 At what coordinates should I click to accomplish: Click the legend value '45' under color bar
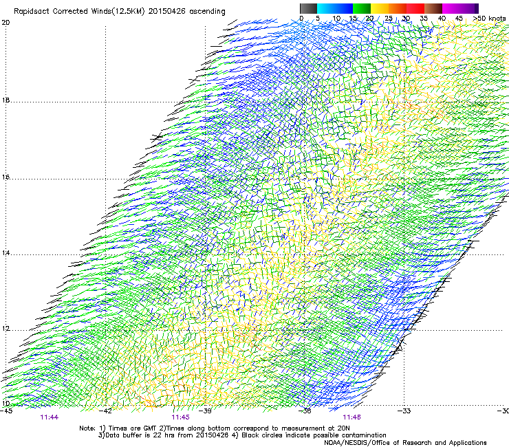[x=459, y=19]
